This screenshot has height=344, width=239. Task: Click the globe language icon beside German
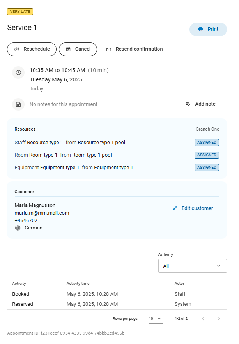click(x=18, y=228)
